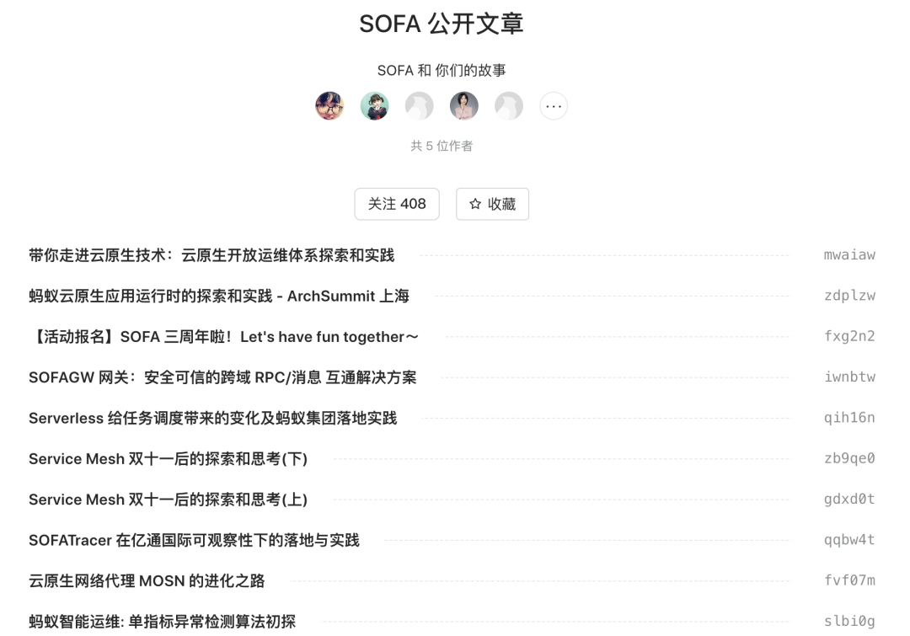
Task: Click the slug text mwaiaw
Action: pos(849,254)
